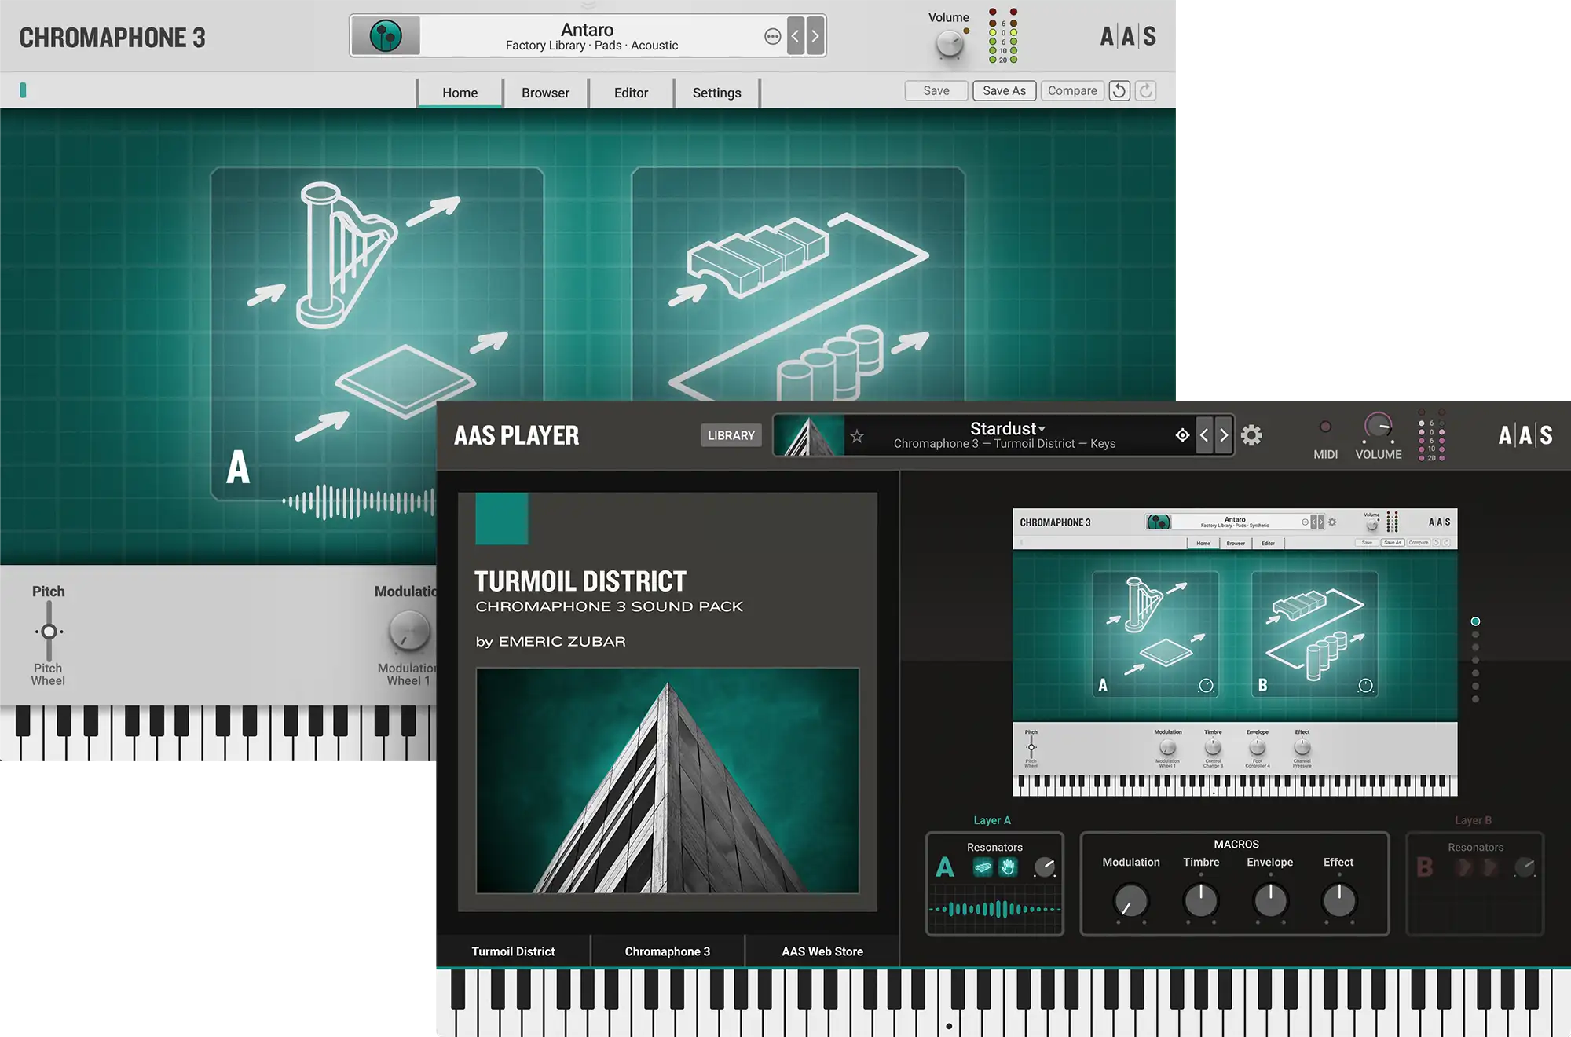Click the Layer A waveform display

pyautogui.click(x=994, y=909)
